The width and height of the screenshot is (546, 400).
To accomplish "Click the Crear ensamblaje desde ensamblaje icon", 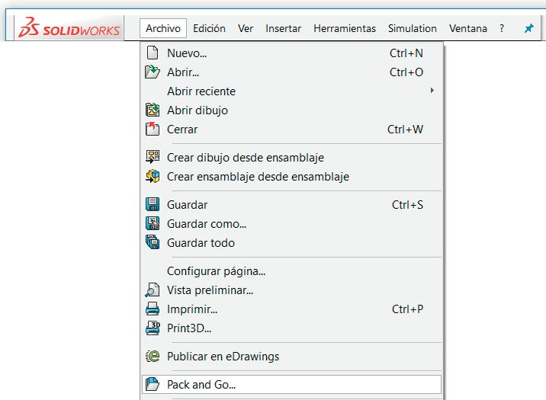I will tap(153, 176).
